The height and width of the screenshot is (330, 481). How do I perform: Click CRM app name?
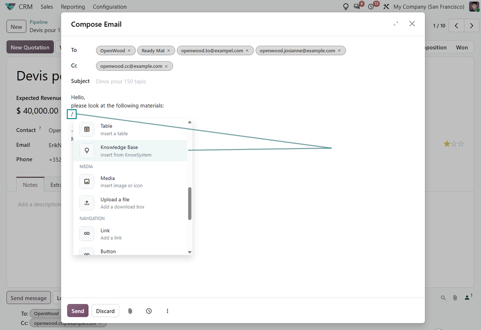coord(26,6)
